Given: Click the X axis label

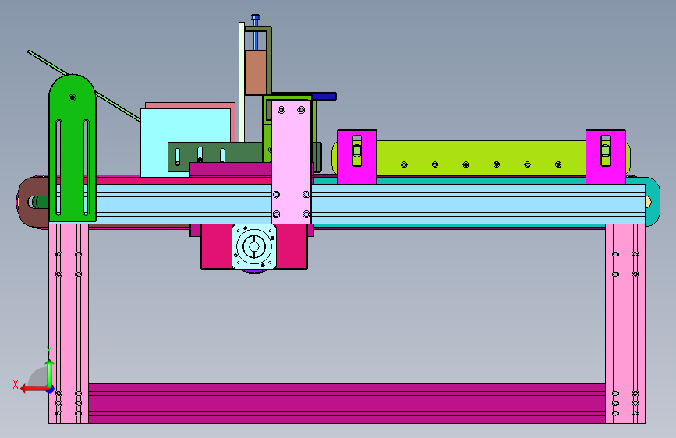Looking at the screenshot, I should pyautogui.click(x=16, y=384).
